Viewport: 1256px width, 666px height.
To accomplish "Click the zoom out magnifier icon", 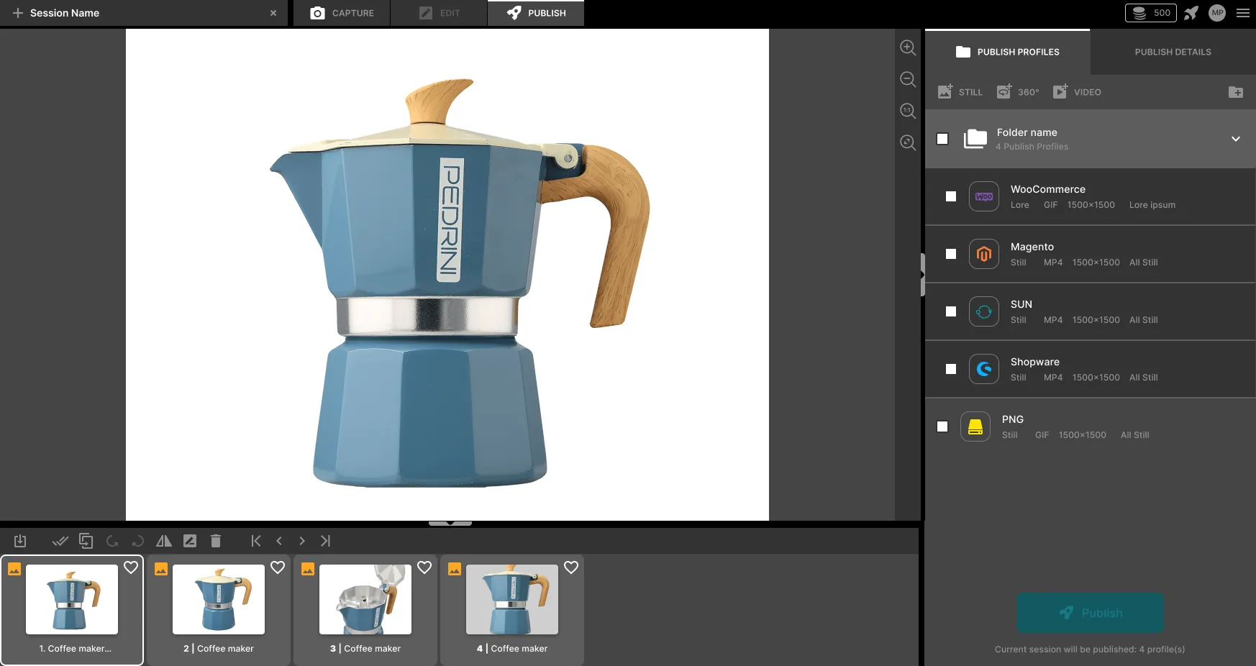I will pos(908,79).
